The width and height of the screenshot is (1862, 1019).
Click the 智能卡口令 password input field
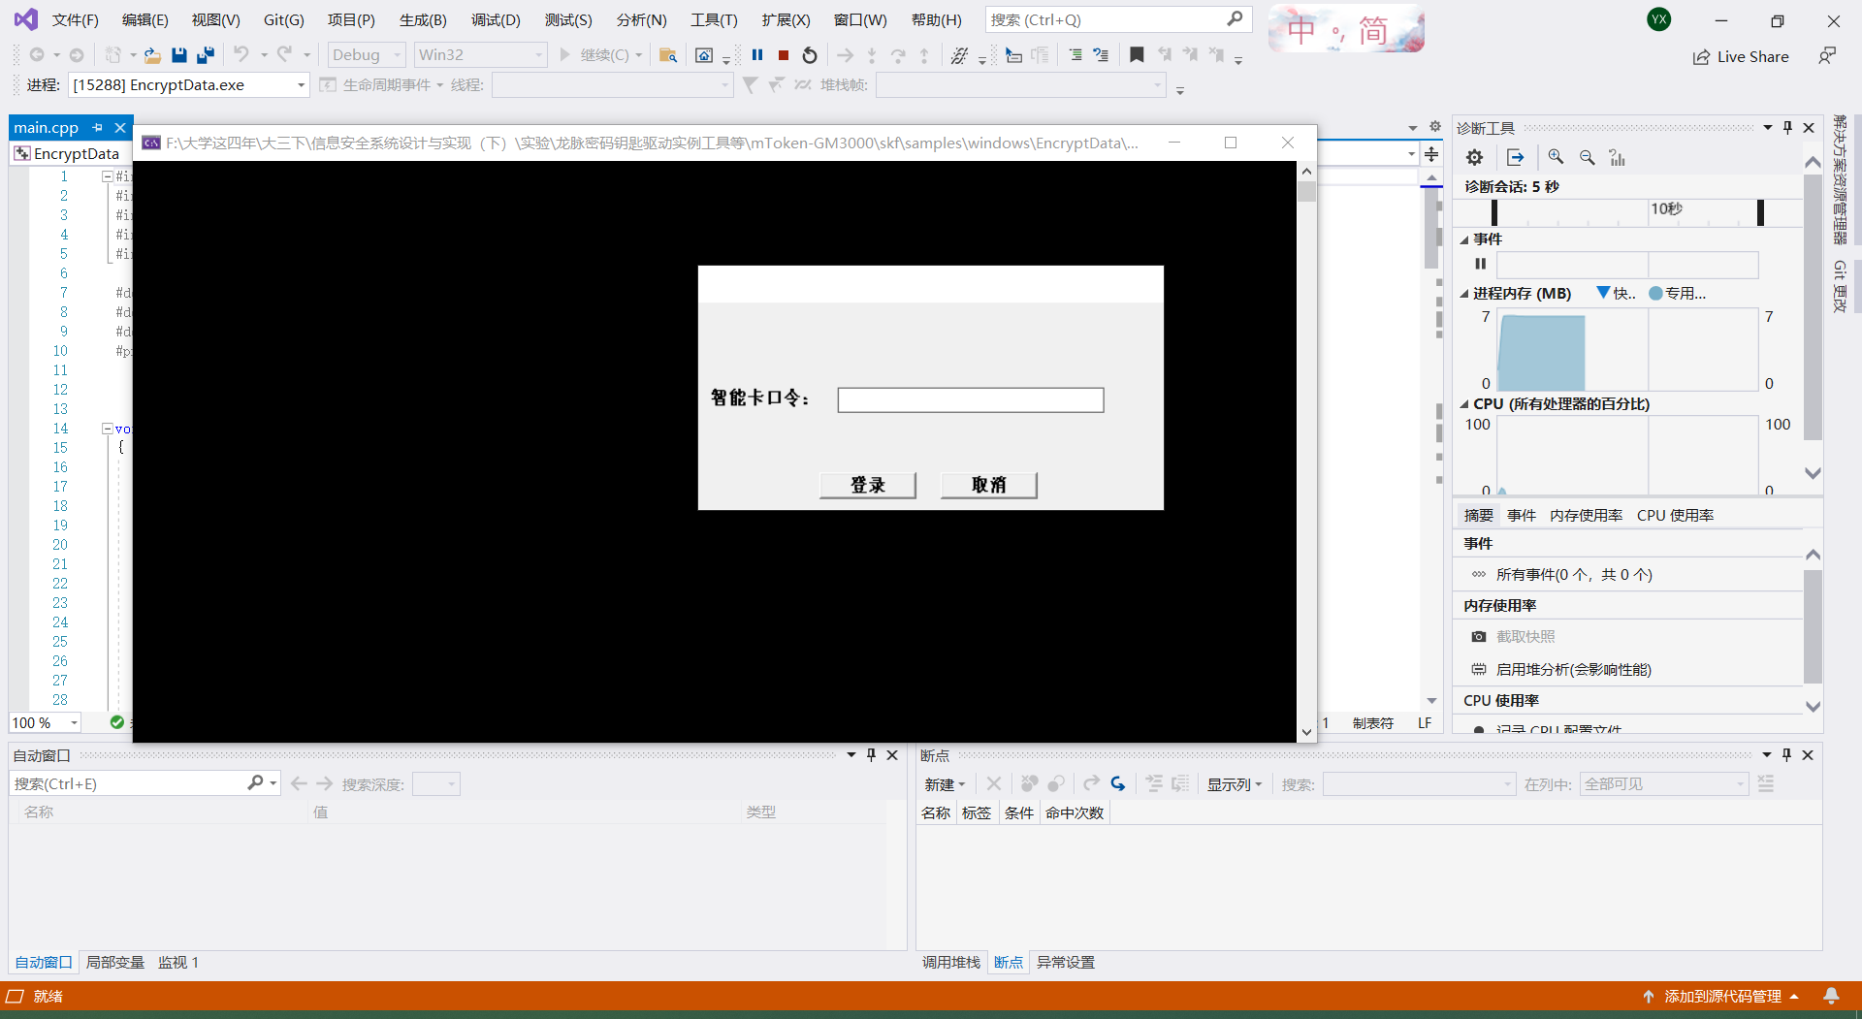[971, 399]
